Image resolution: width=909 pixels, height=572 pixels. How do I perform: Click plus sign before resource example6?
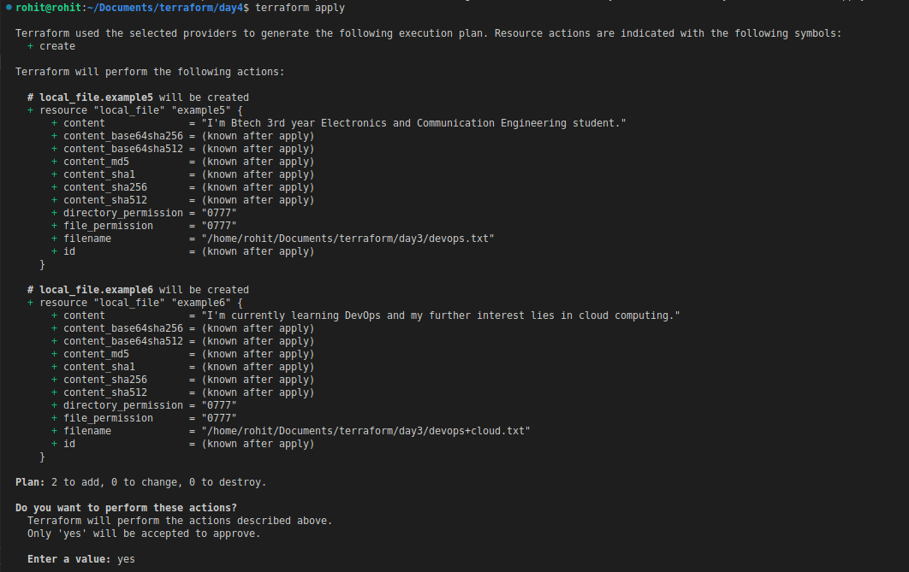click(x=30, y=302)
